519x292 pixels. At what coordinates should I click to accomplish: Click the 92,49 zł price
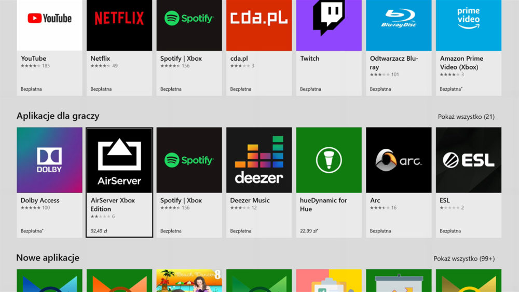pyautogui.click(x=99, y=231)
